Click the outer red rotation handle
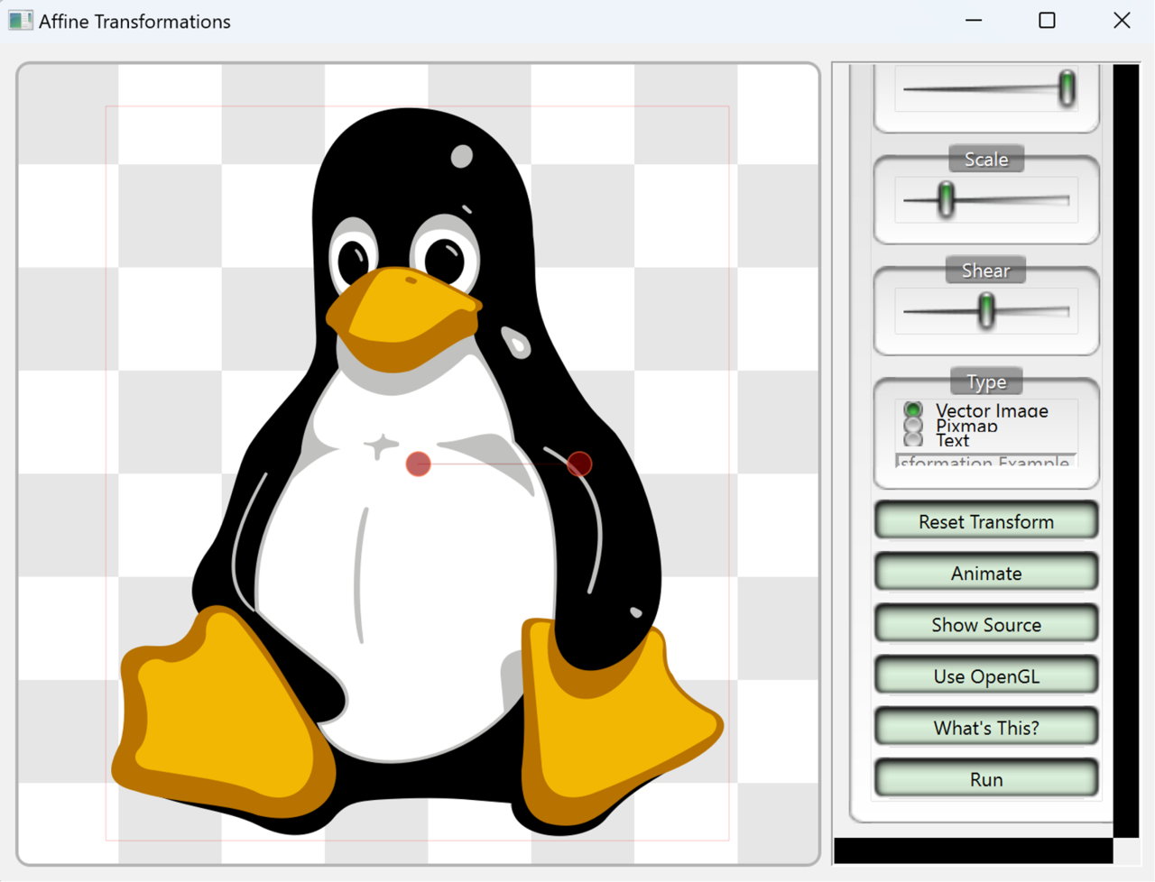The width and height of the screenshot is (1155, 882). (x=578, y=464)
